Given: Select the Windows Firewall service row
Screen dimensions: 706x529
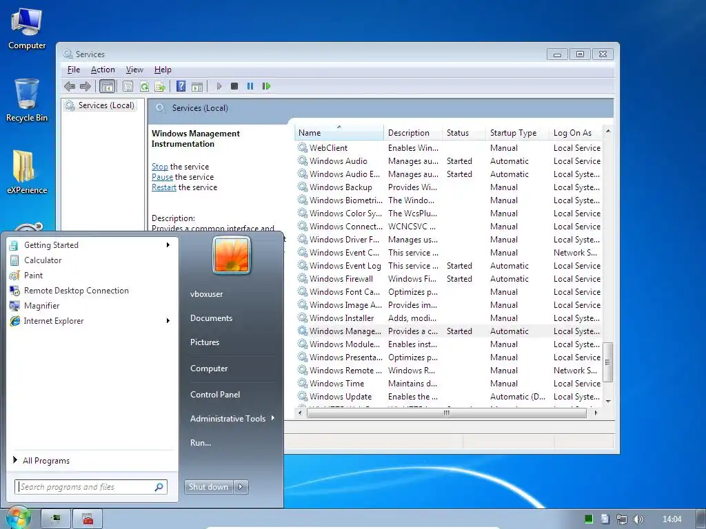Looking at the screenshot, I should click(449, 279).
